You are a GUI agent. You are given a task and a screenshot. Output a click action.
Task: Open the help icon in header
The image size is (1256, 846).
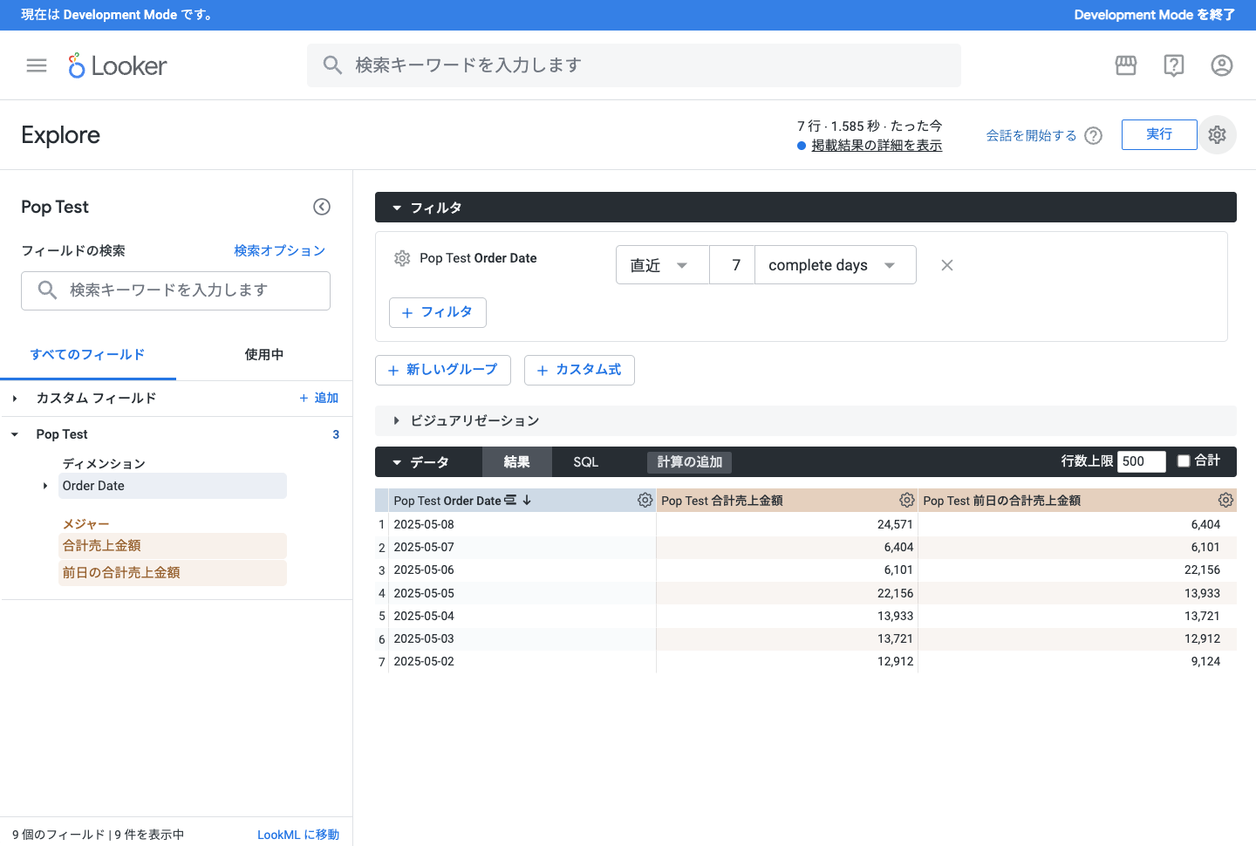tap(1174, 65)
